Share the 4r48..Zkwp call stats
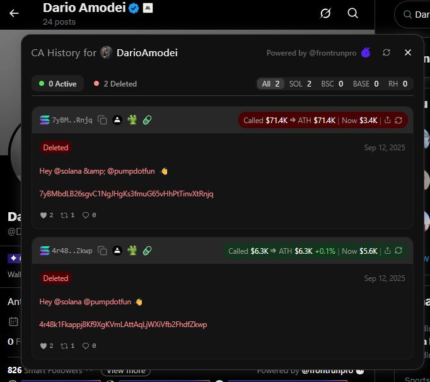430x382 pixels. 387,251
